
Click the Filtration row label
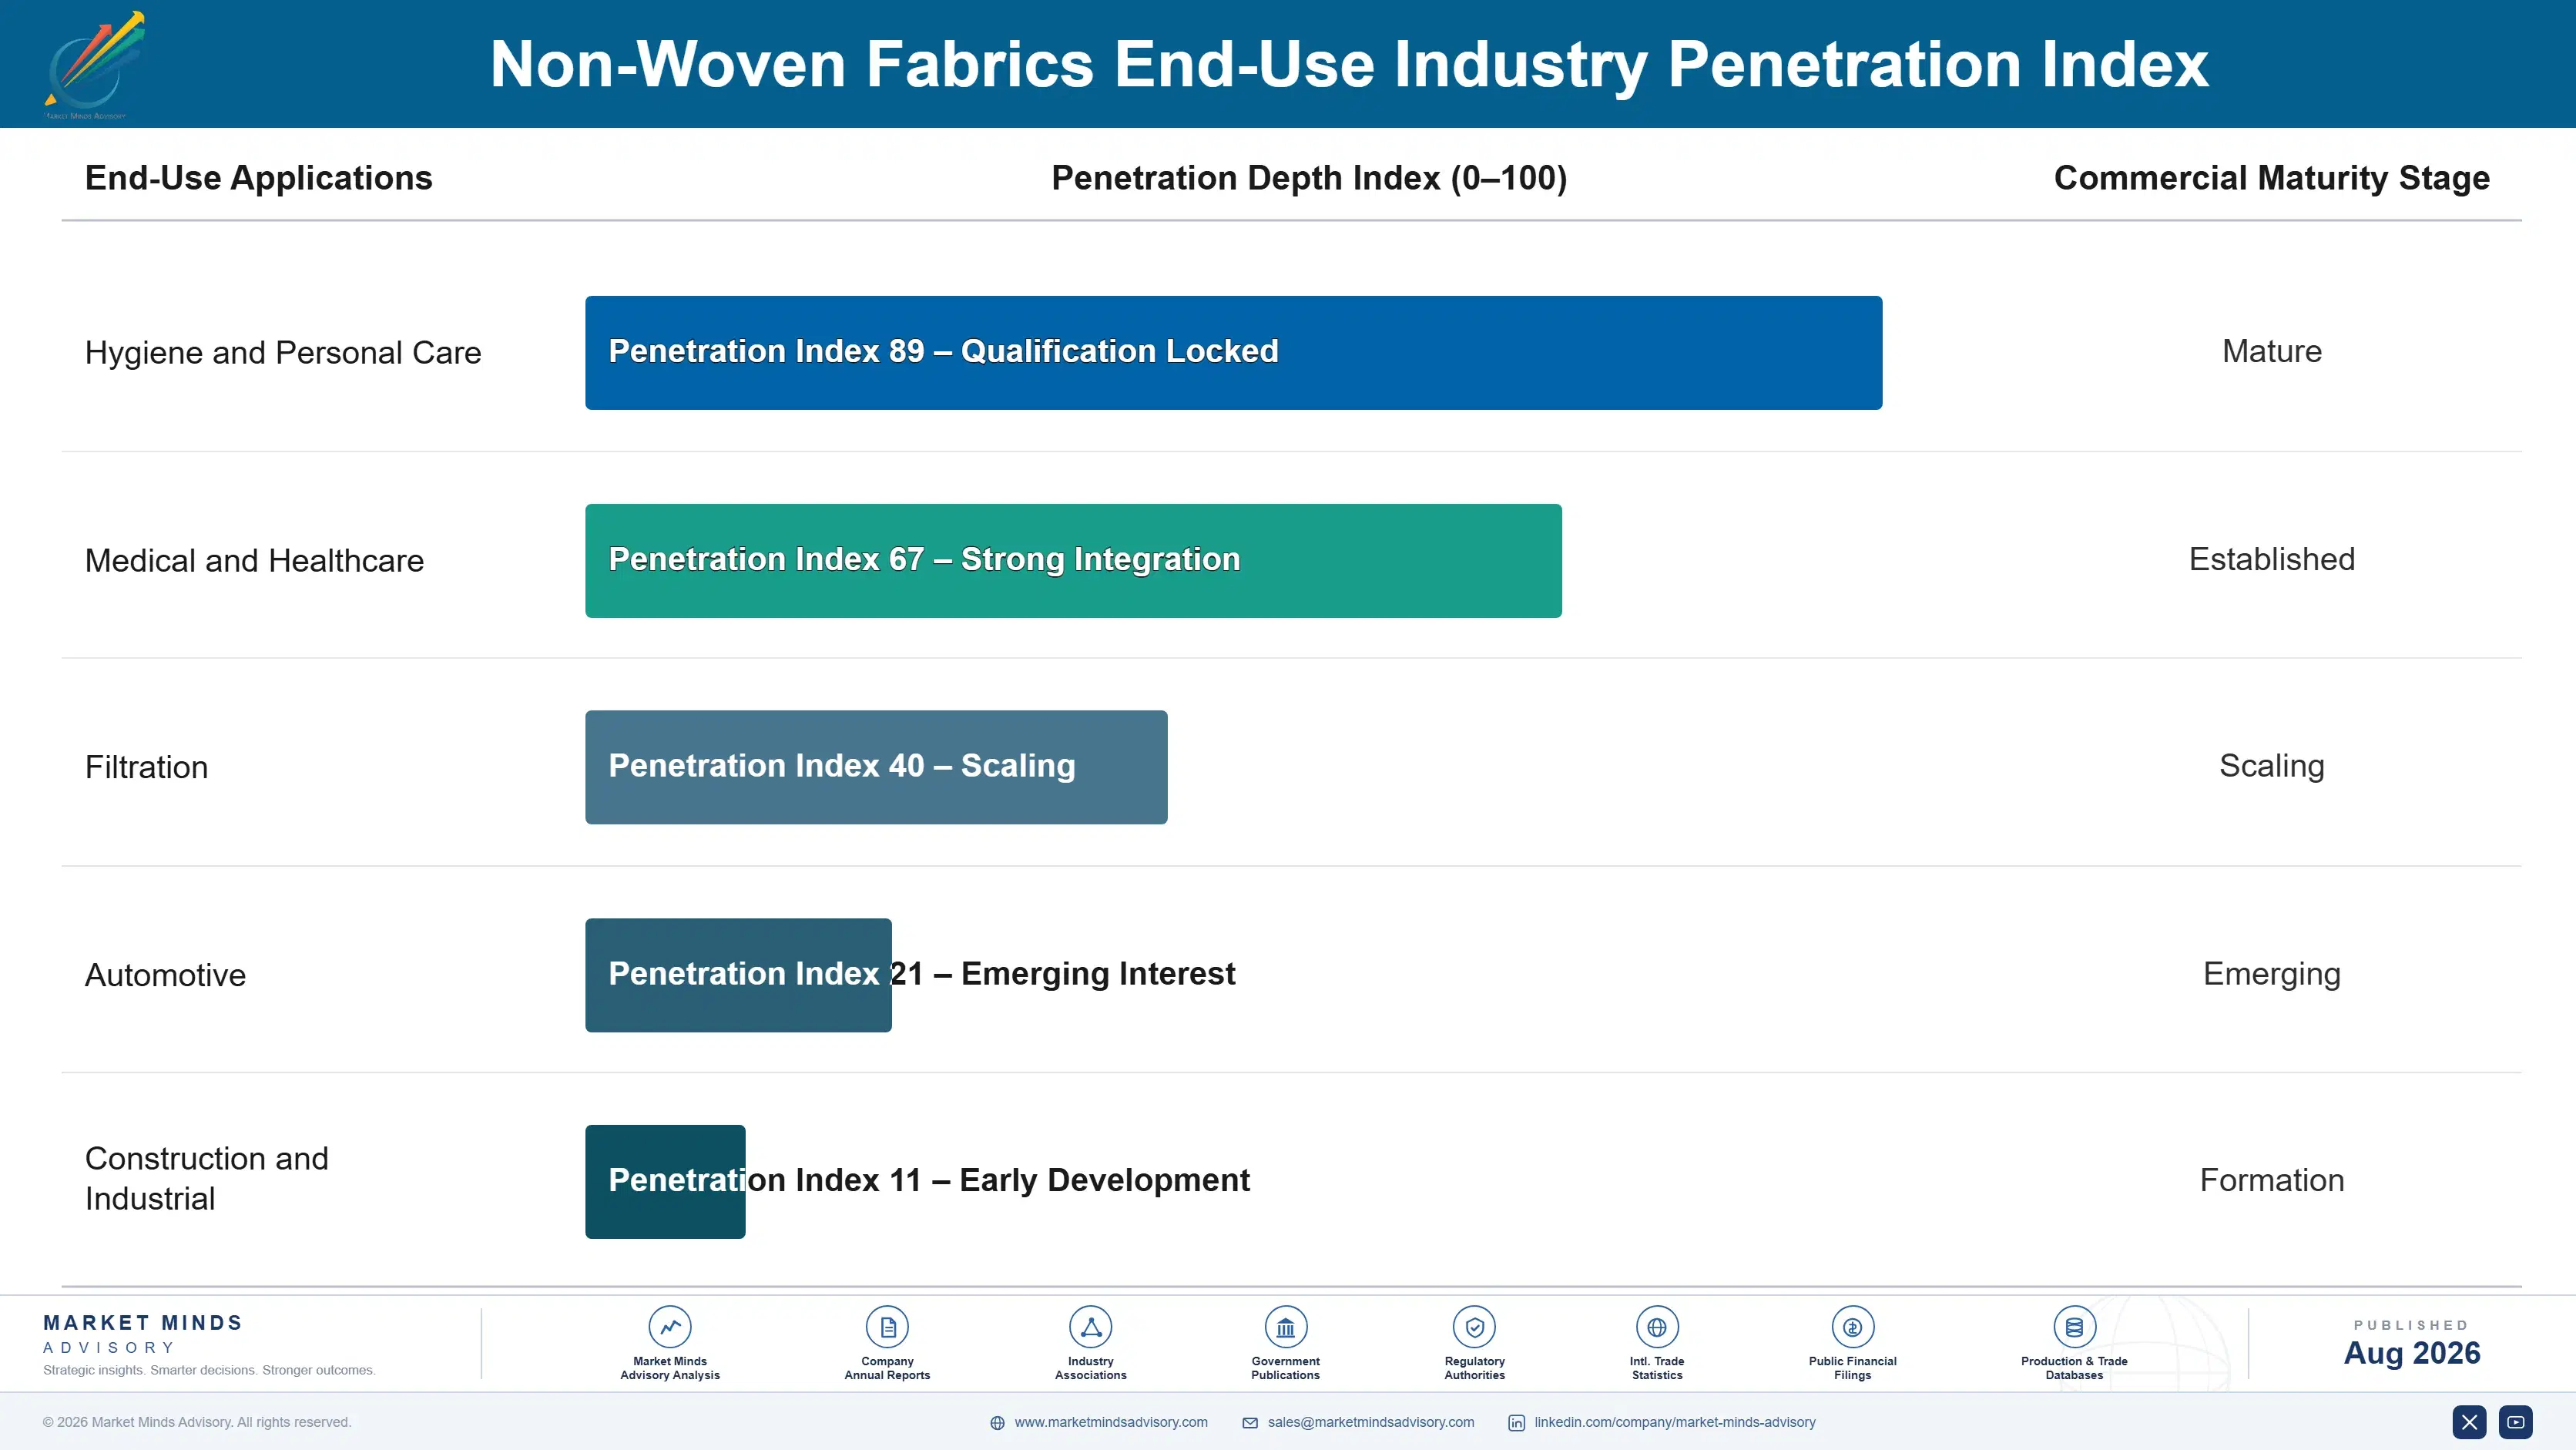tap(146, 767)
